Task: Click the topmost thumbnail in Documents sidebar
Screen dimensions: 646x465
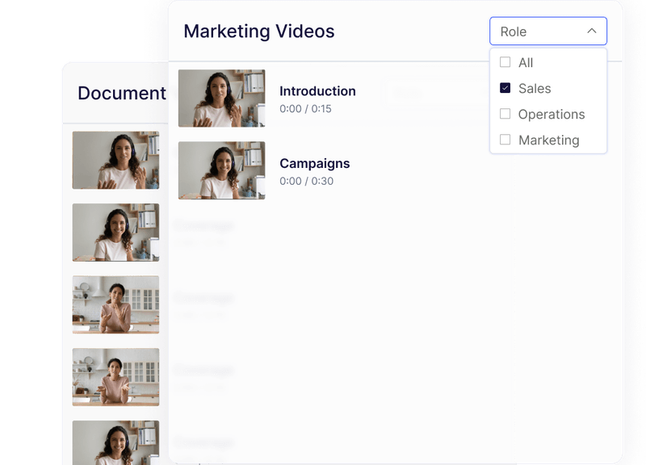Action: (x=115, y=161)
